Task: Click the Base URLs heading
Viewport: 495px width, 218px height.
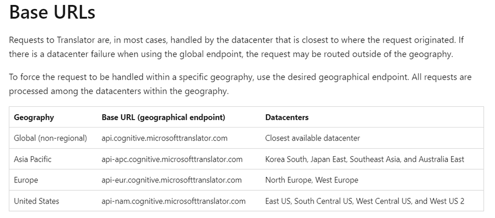Action: click(52, 12)
